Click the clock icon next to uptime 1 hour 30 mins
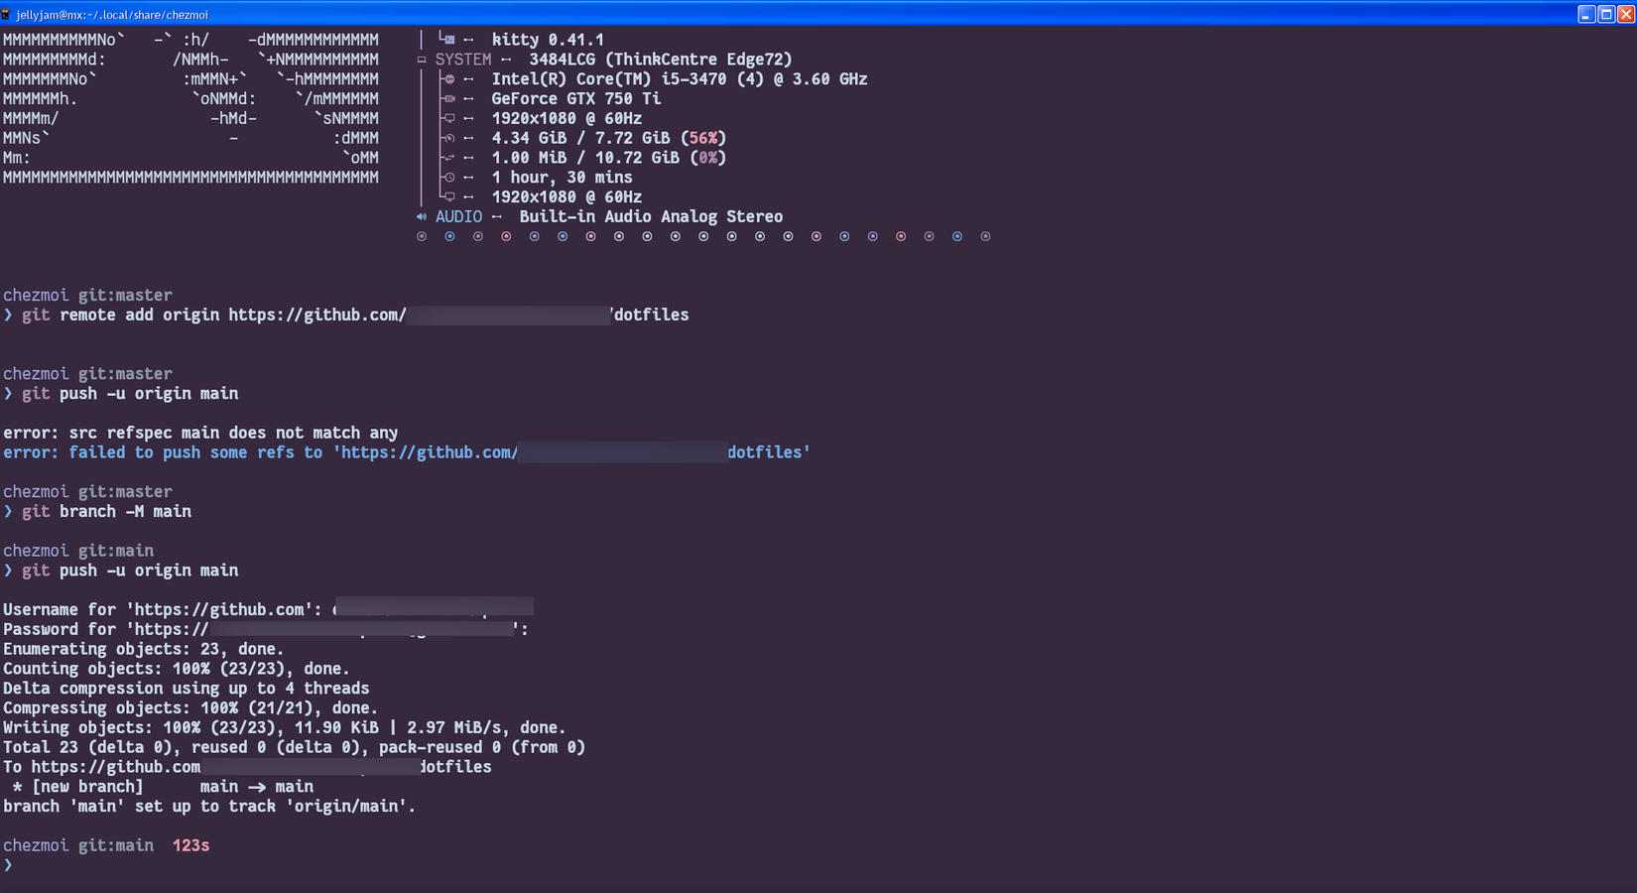This screenshot has height=893, width=1637. click(449, 177)
